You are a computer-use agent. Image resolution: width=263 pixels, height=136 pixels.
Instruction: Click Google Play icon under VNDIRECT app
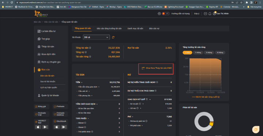45,127
